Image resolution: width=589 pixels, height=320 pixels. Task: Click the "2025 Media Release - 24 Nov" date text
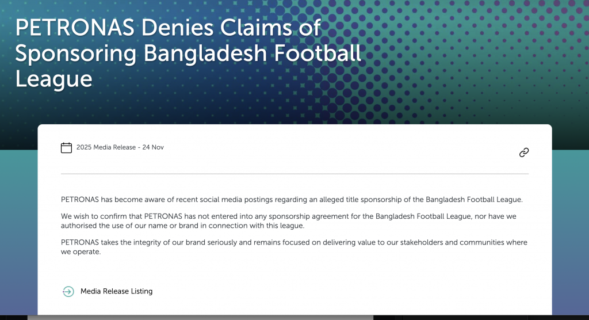[120, 147]
